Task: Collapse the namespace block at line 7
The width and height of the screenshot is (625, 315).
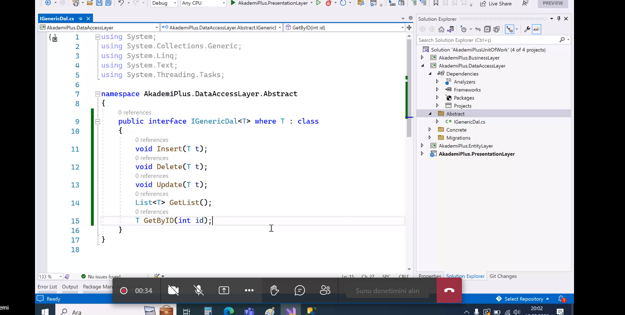Action: click(98, 94)
